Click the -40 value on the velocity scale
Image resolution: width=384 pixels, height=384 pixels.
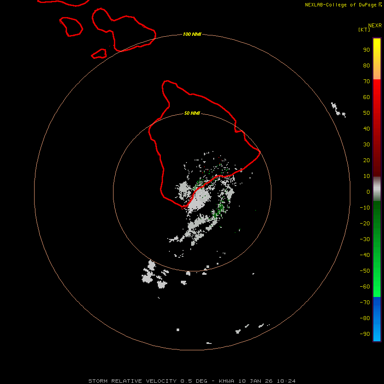[x=365, y=255]
